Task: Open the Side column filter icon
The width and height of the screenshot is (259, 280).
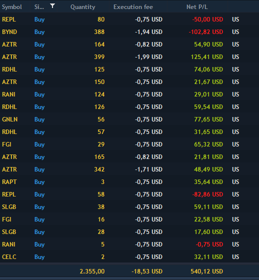Action: click(x=52, y=6)
